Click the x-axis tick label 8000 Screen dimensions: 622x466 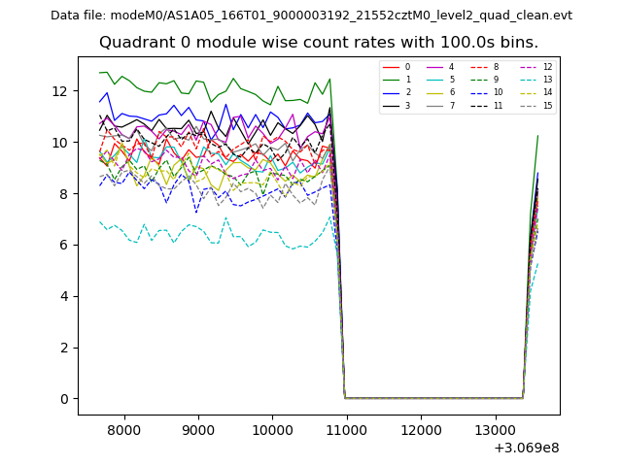pos(124,430)
